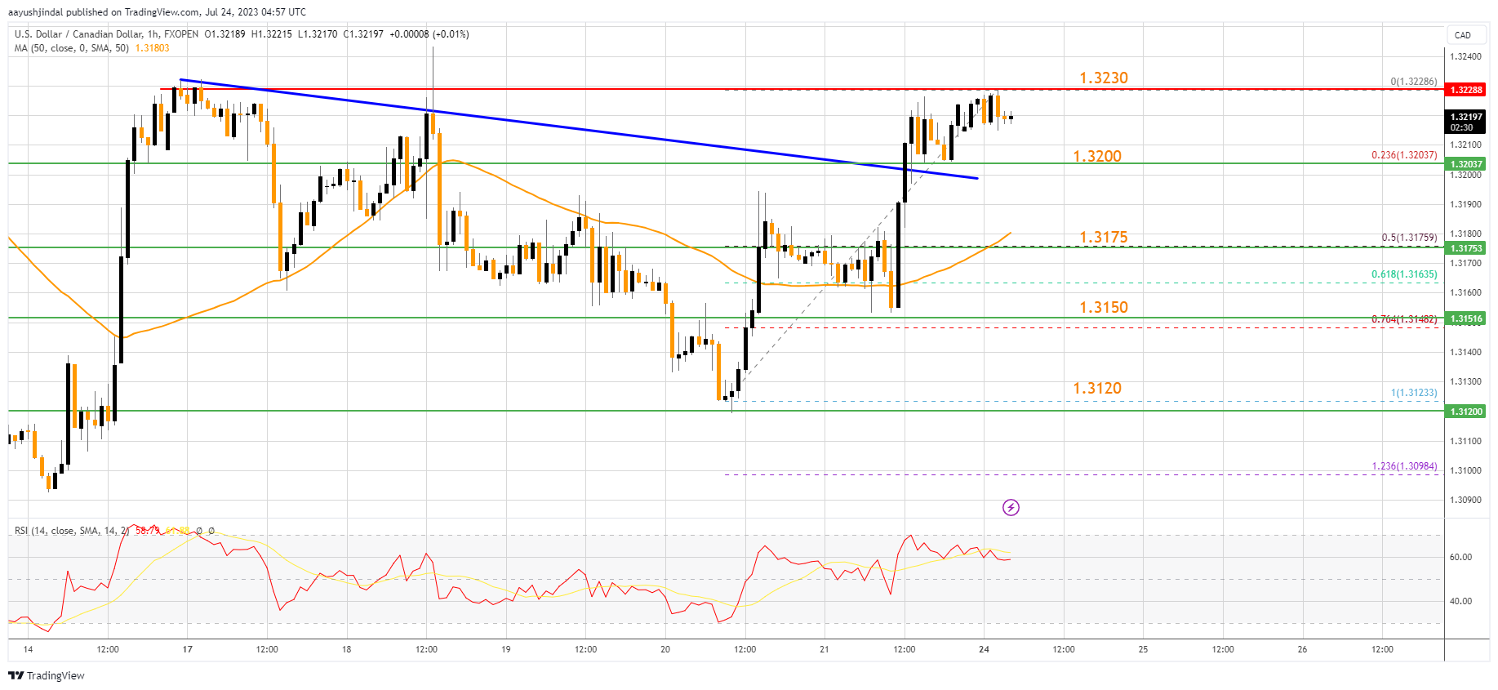Click the close value C1.32197 in header

[363, 34]
